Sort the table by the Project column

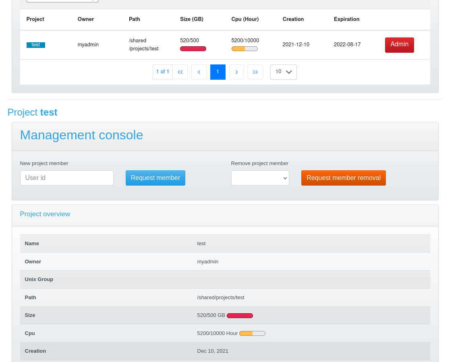click(x=35, y=19)
